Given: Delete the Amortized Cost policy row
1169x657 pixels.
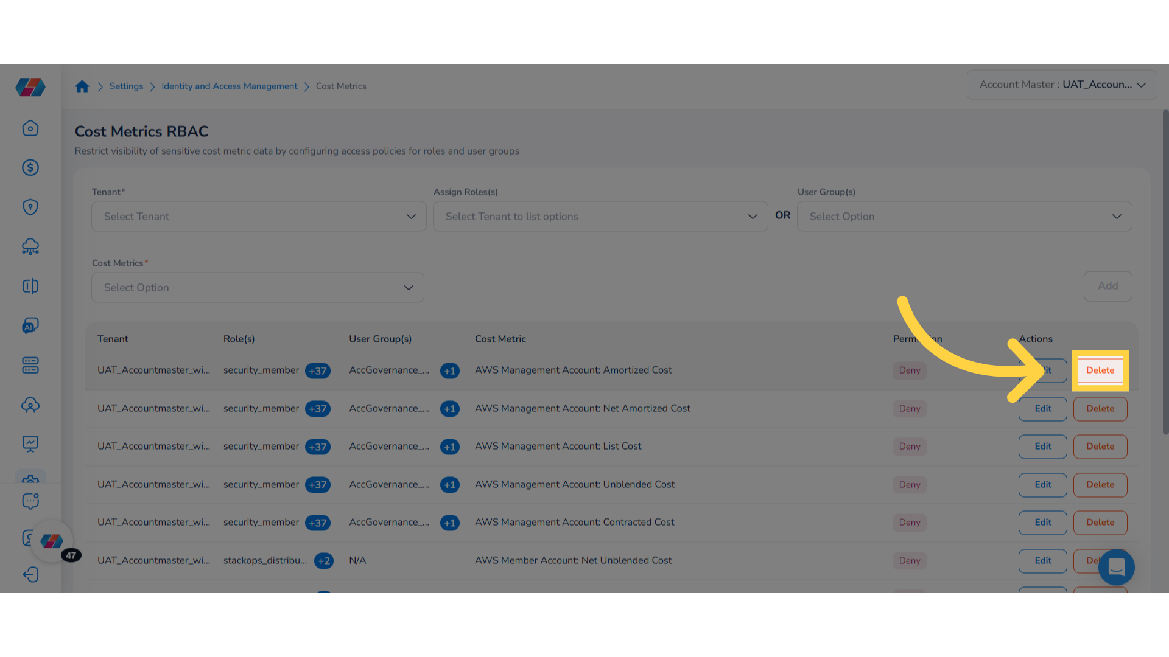Looking at the screenshot, I should [x=1100, y=370].
